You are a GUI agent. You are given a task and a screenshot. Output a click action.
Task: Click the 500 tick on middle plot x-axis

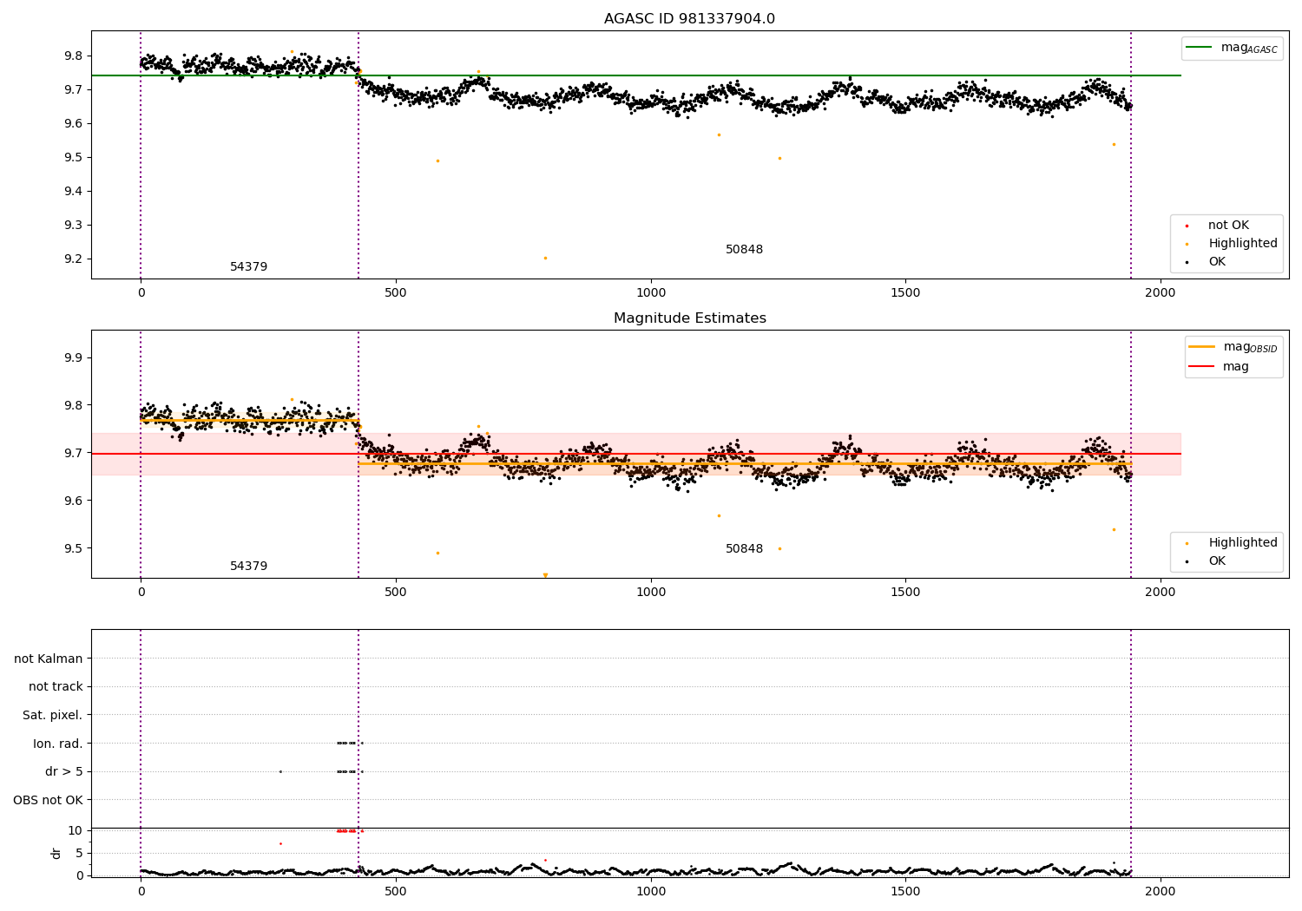tap(396, 593)
